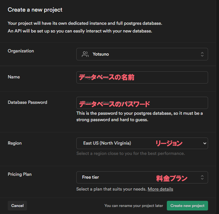The image size is (219, 214).
Task: Focus the project Name input field
Action: click(x=142, y=77)
